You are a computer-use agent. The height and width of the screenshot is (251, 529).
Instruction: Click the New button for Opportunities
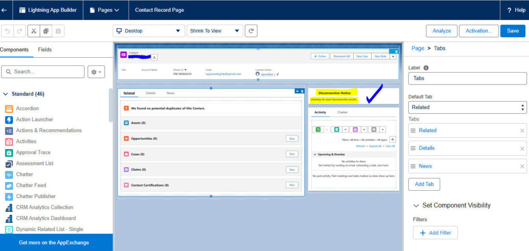[x=292, y=139]
